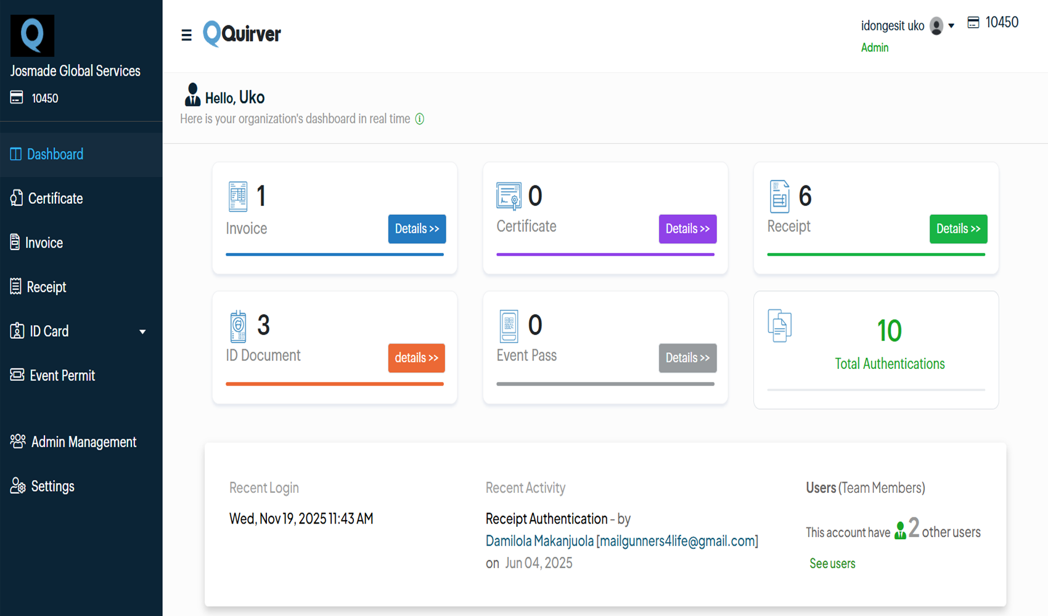Screen dimensions: 1048x616
Task: Follow the See users link
Action: (x=832, y=564)
